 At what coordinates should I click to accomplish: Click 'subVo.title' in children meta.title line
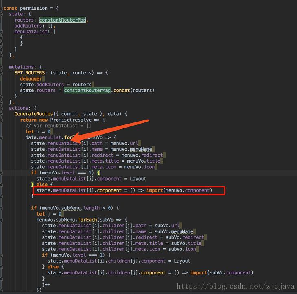pos(186,243)
